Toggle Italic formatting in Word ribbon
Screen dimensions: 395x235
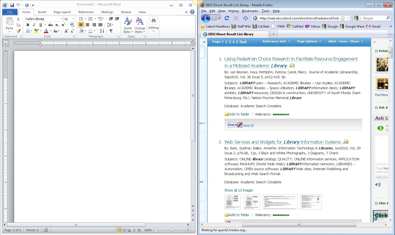pos(34,25)
